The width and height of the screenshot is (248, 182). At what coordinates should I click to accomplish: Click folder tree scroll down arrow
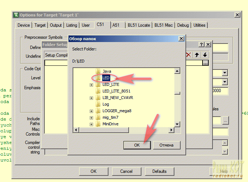pyautogui.click(x=177, y=124)
